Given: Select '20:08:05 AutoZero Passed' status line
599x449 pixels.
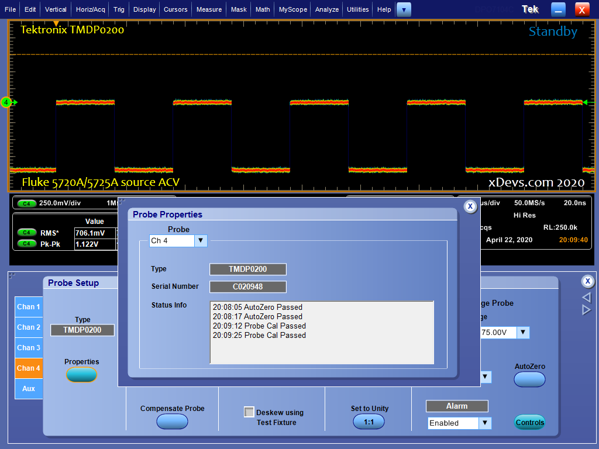Looking at the screenshot, I should [257, 308].
